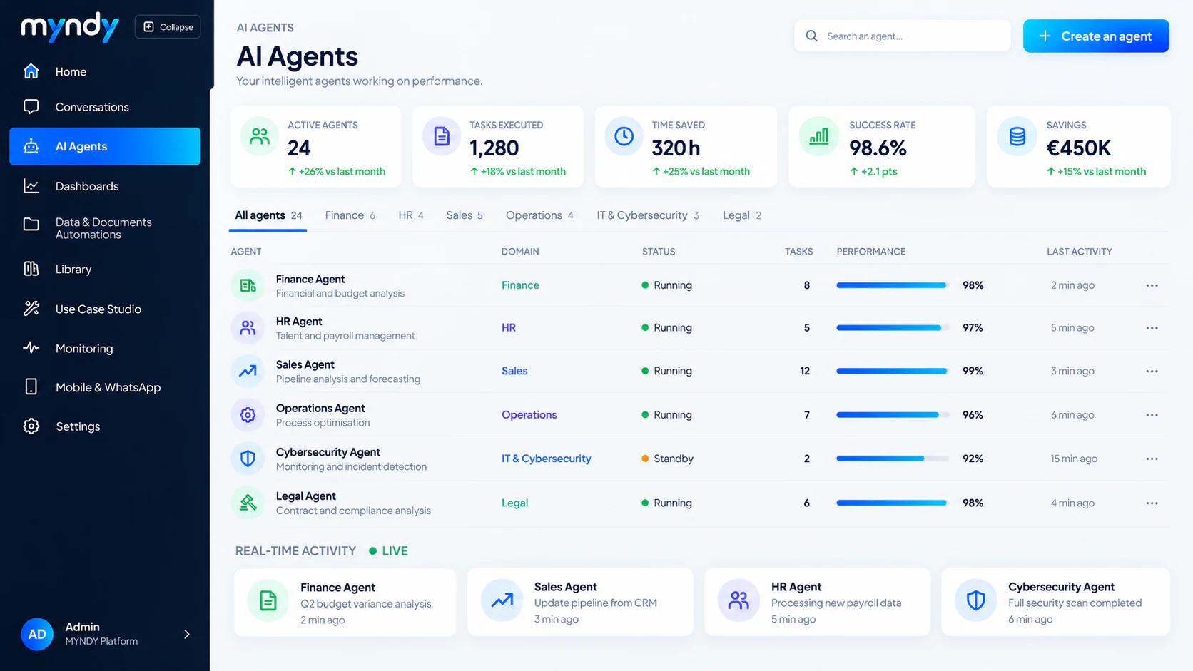The image size is (1193, 671).
Task: Select the All agents tab
Action: tap(268, 215)
